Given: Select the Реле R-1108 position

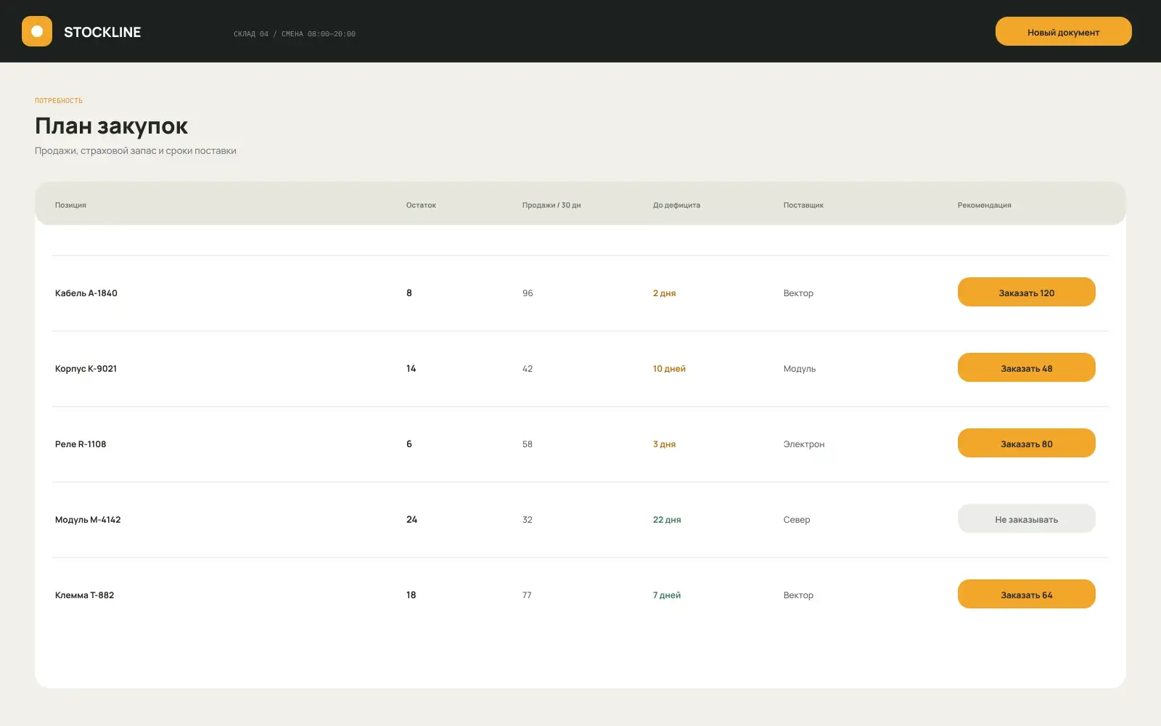Looking at the screenshot, I should pos(81,444).
